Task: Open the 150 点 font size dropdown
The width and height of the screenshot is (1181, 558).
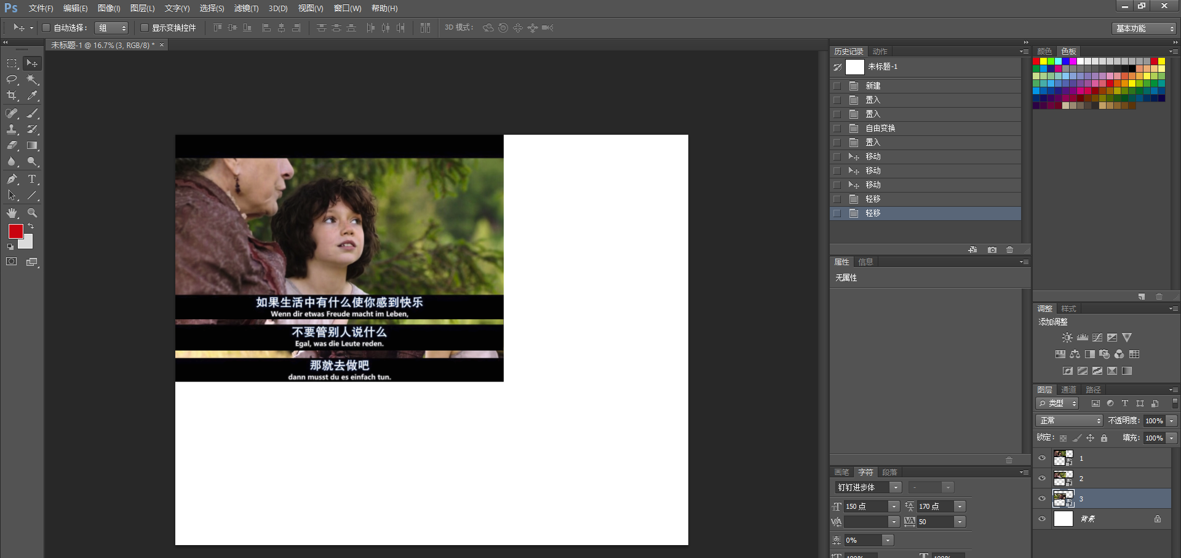Action: (x=894, y=506)
